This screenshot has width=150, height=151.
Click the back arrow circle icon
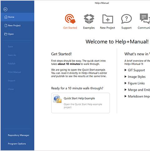point(5,9)
